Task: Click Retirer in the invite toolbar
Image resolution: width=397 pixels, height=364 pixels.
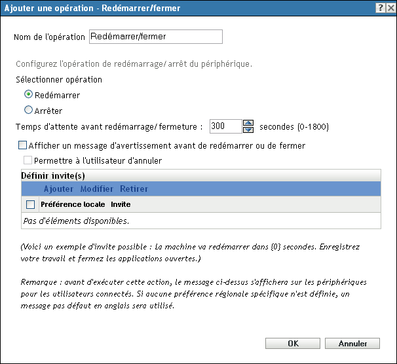Action: point(134,189)
